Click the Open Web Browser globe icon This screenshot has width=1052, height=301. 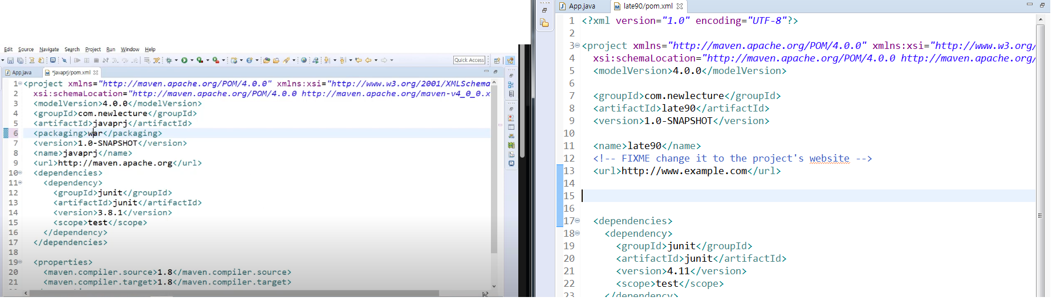(304, 60)
